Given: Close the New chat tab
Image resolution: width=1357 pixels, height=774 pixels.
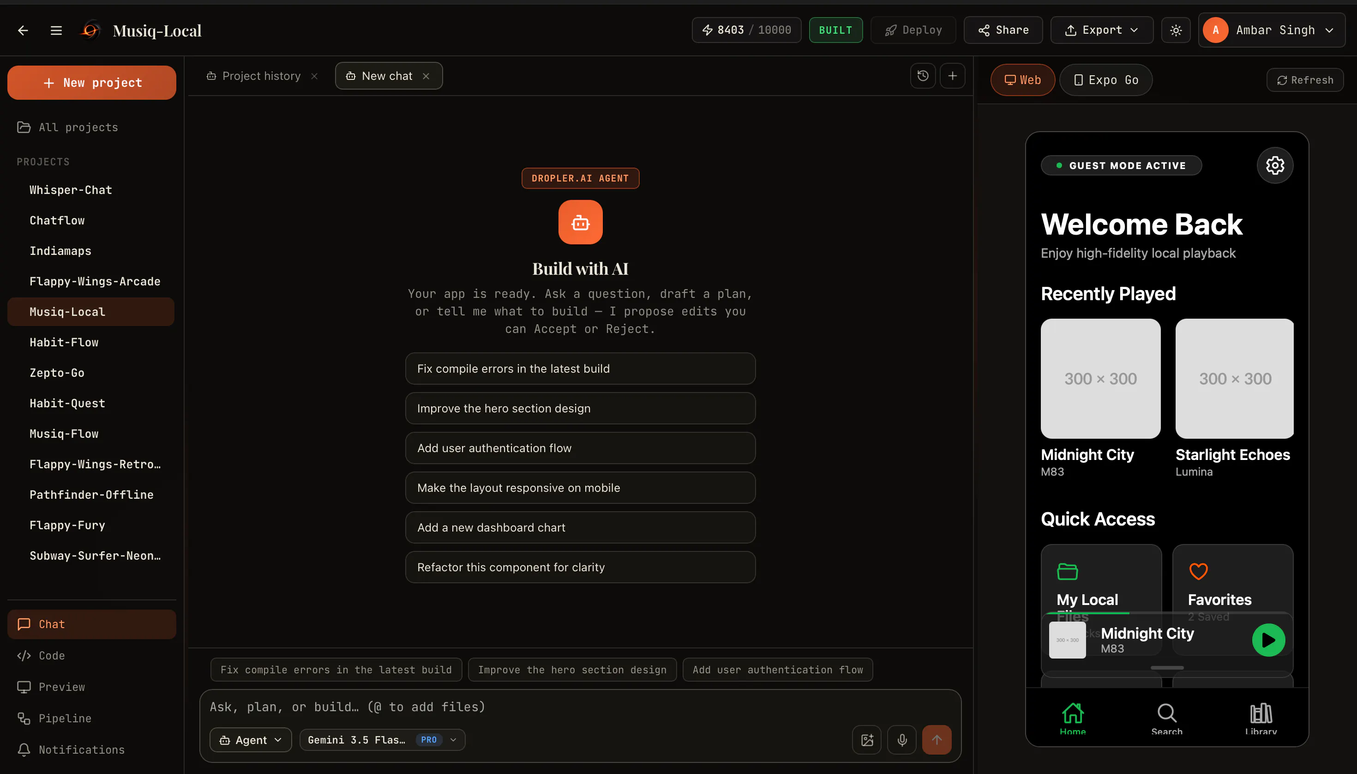Looking at the screenshot, I should [x=426, y=76].
